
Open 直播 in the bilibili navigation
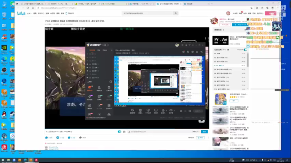(x=47, y=13)
